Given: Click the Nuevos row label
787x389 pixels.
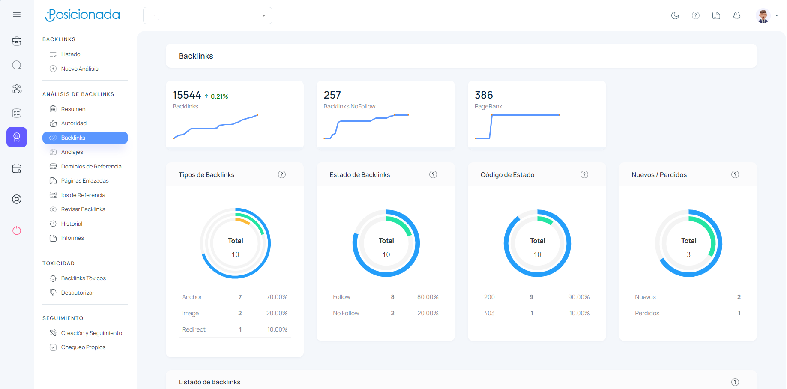Looking at the screenshot, I should click(645, 297).
